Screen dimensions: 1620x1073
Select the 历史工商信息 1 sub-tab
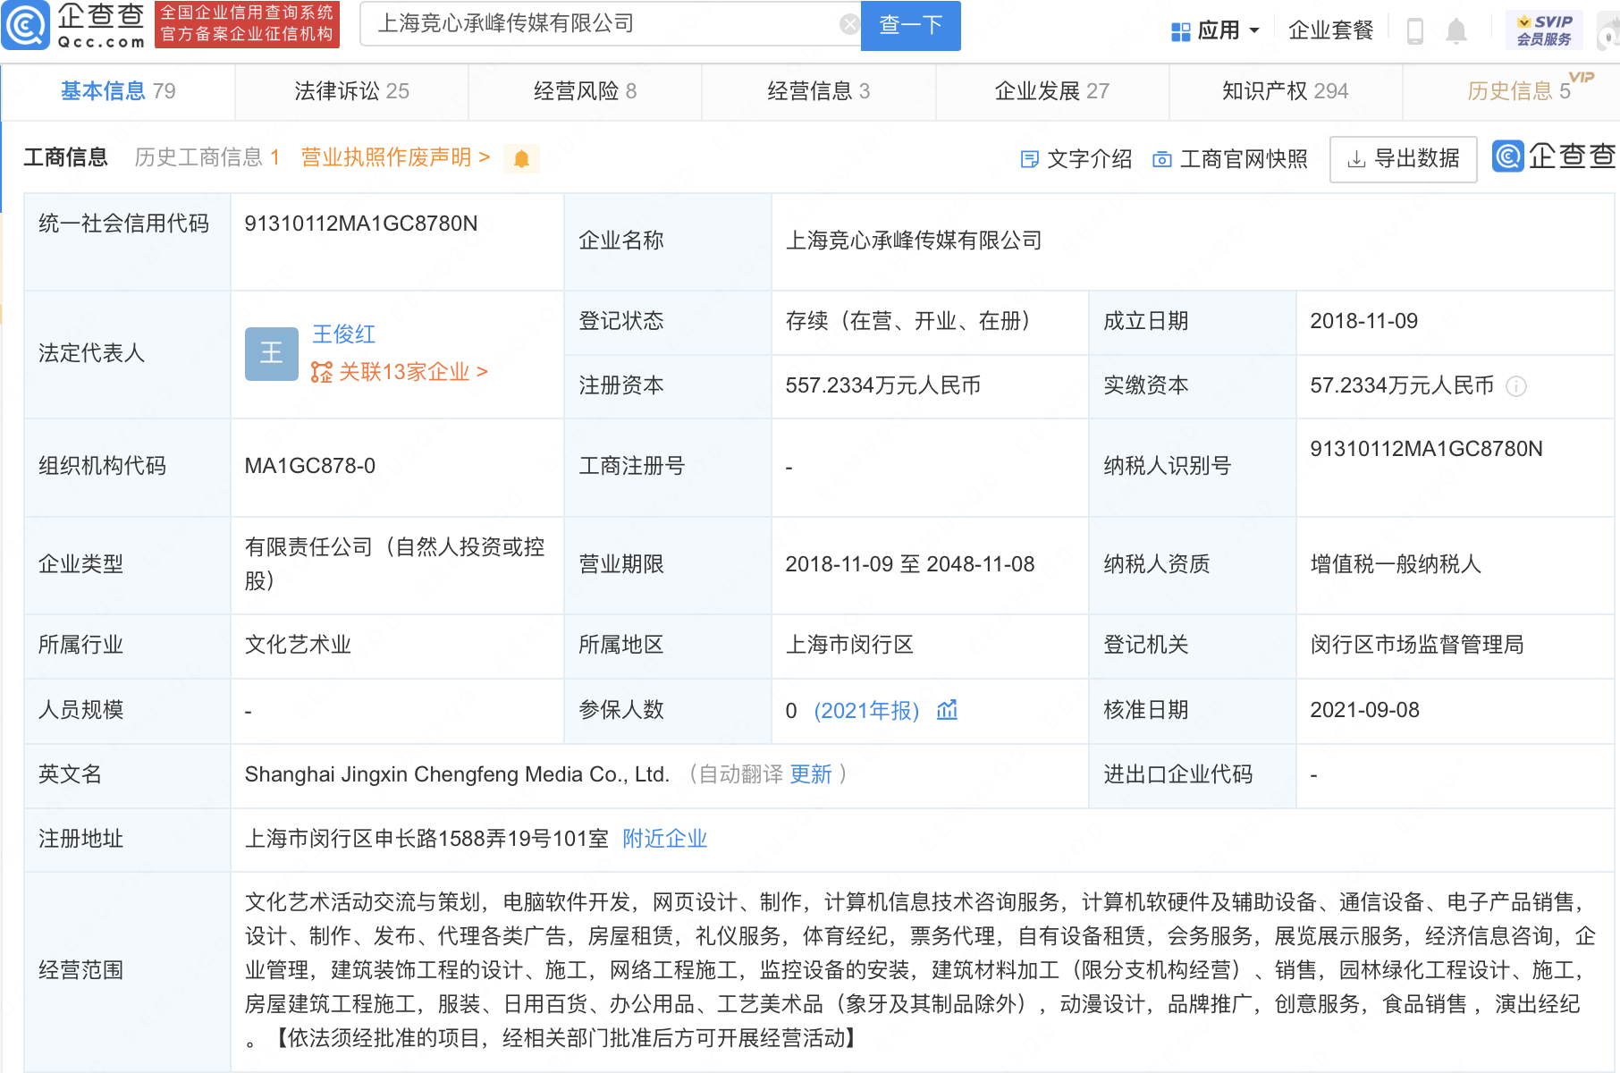pyautogui.click(x=207, y=158)
